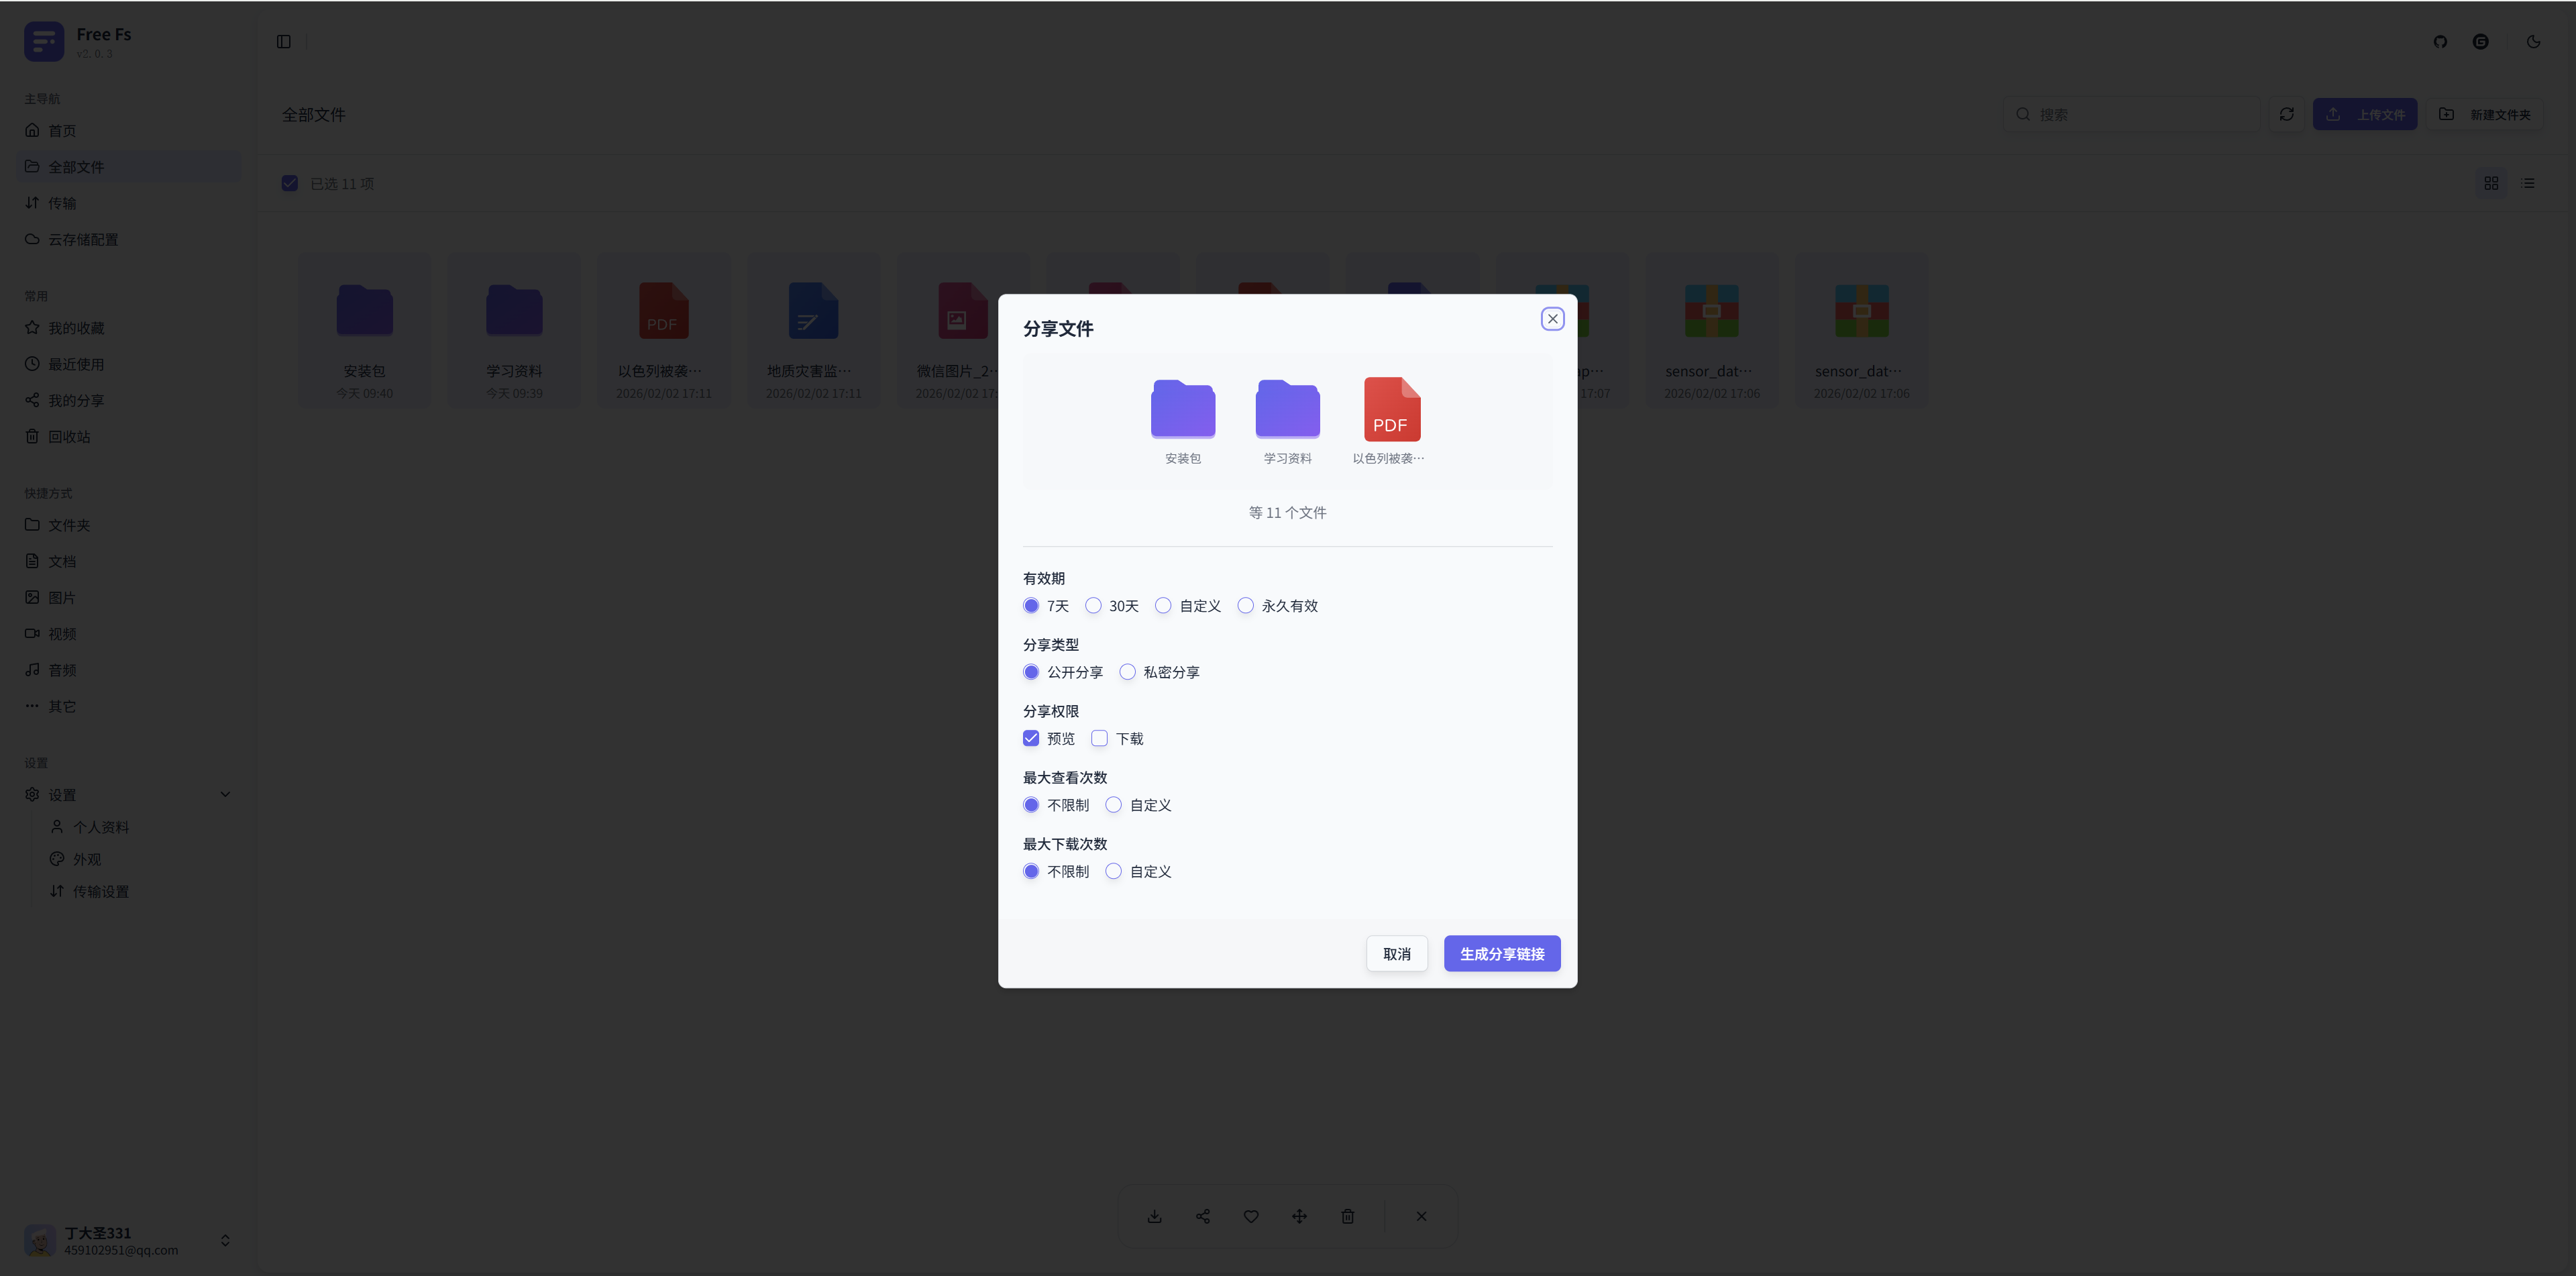
Task: Delete selected files with trash icon
Action: (x=1348, y=1216)
